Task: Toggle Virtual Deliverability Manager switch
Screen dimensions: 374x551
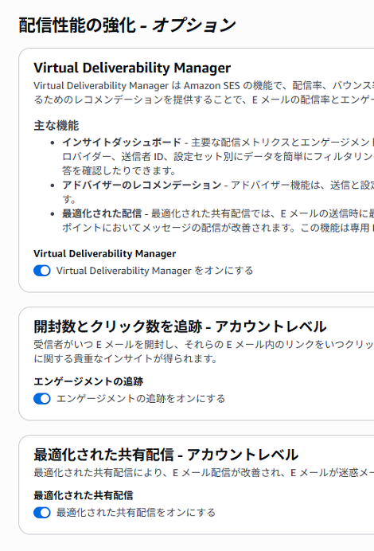Action: 42,271
